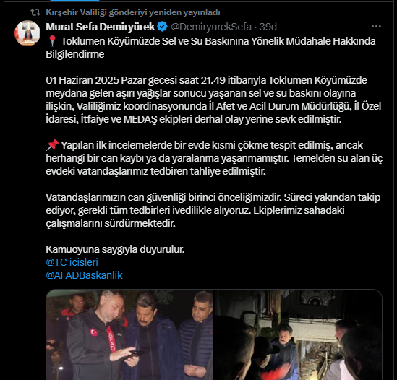Viewport: 397px width, 380px height.
Task: Click the red pushpin emoji
Action: 52,145
